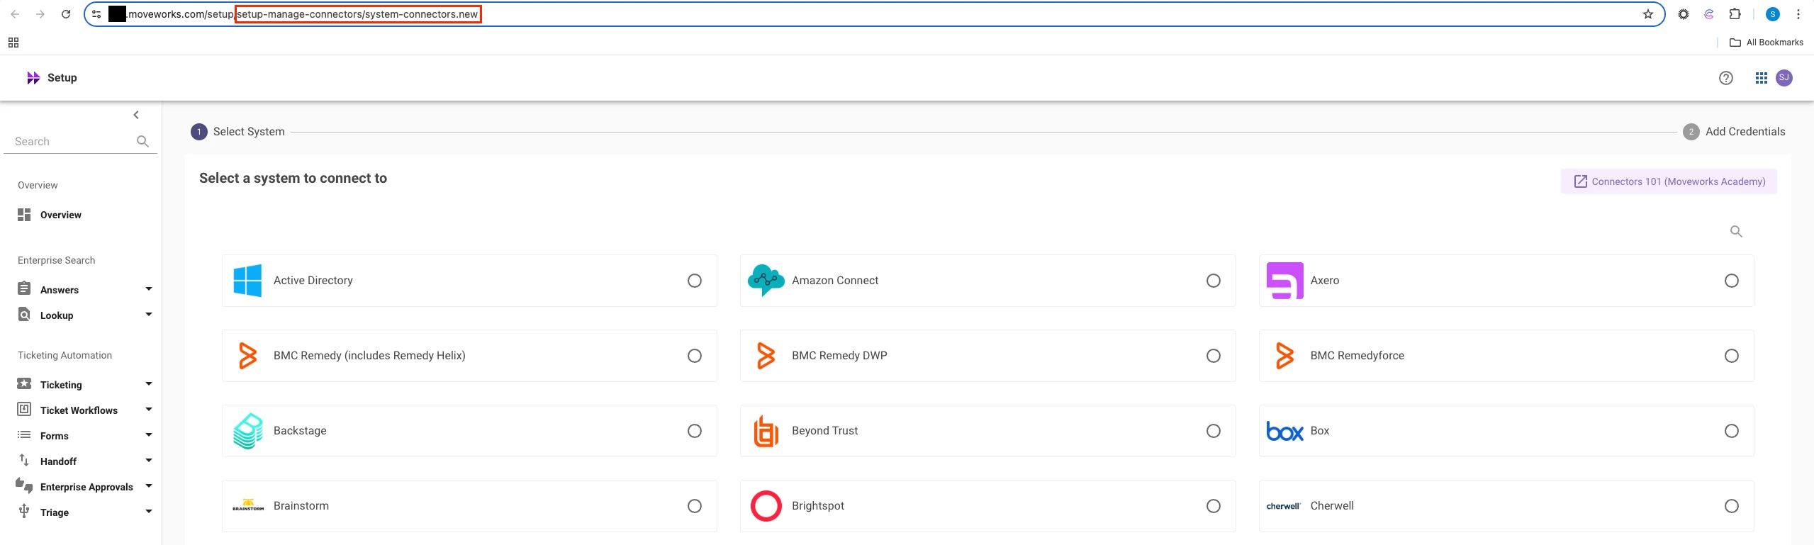This screenshot has width=1814, height=545.
Task: Expand the Enterprise Approvals dropdown arrow
Action: pyautogui.click(x=149, y=486)
